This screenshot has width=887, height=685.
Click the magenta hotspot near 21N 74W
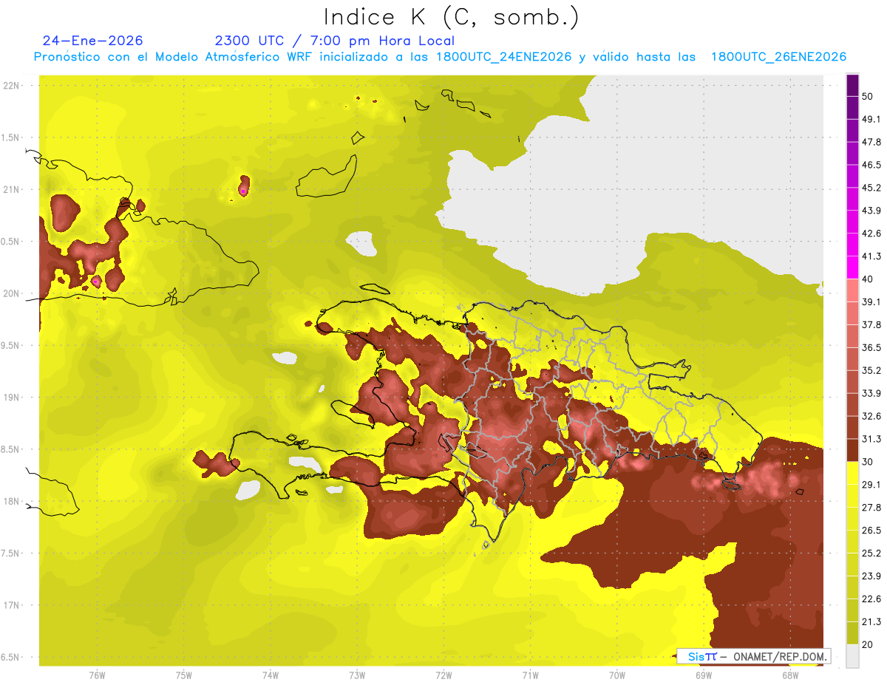pyautogui.click(x=243, y=191)
